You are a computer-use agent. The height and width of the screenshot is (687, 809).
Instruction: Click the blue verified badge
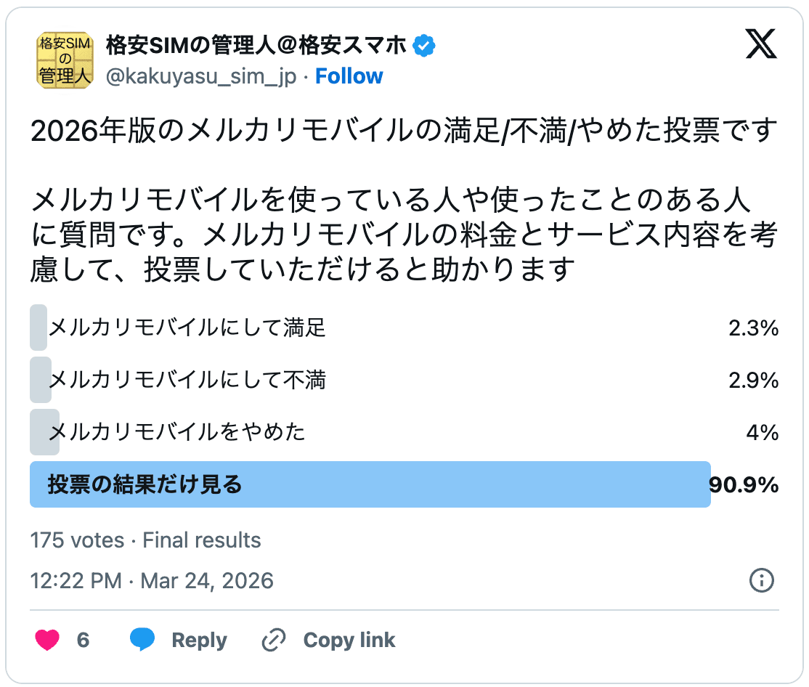tap(422, 44)
